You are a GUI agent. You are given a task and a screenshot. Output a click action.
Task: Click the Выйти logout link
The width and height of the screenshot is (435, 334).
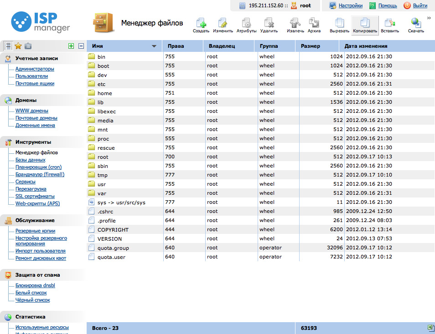(420, 5)
